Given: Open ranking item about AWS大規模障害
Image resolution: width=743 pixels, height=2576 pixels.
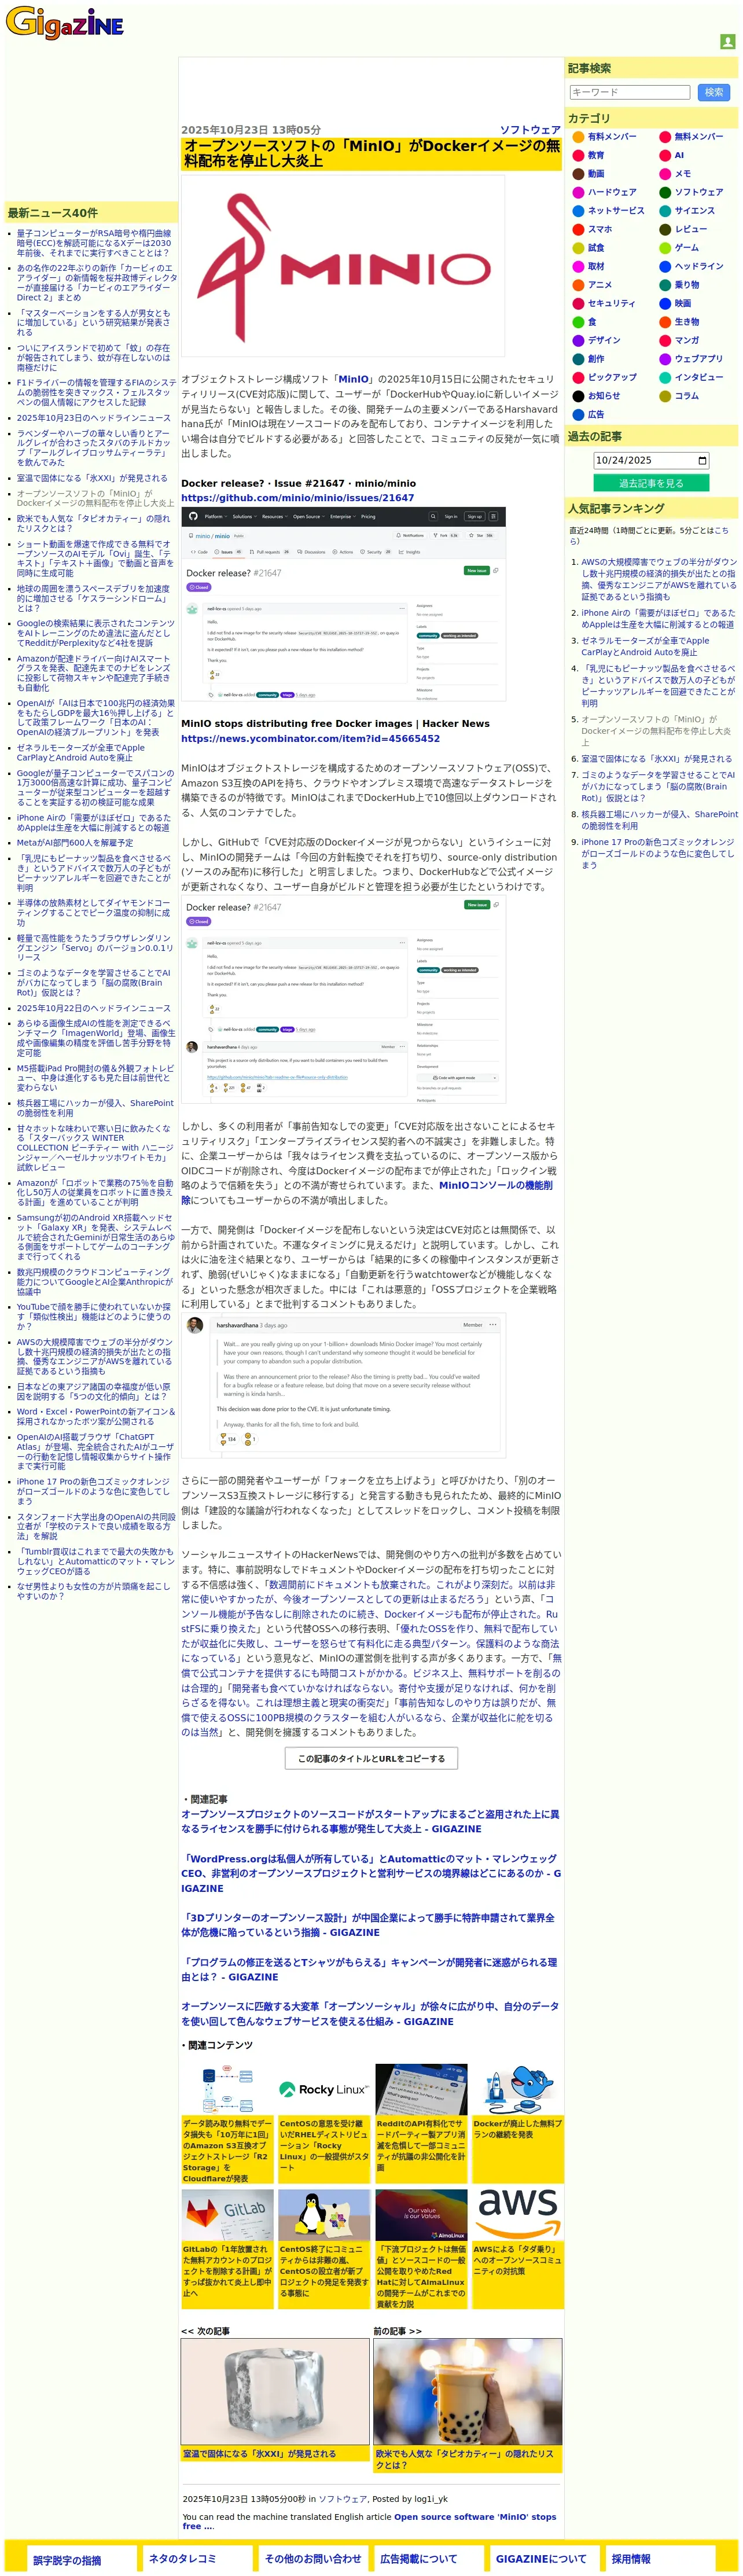Looking at the screenshot, I should [x=659, y=579].
